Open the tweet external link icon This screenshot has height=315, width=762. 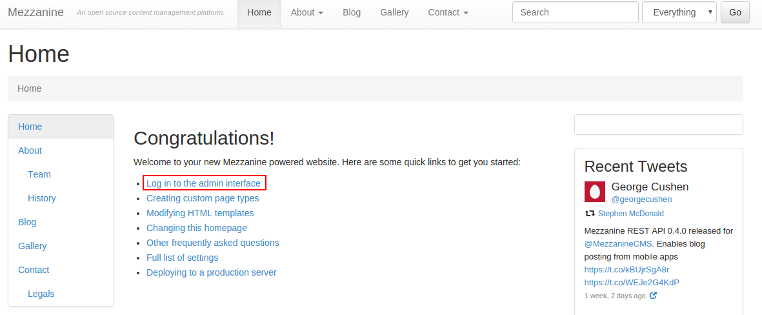pyautogui.click(x=654, y=295)
